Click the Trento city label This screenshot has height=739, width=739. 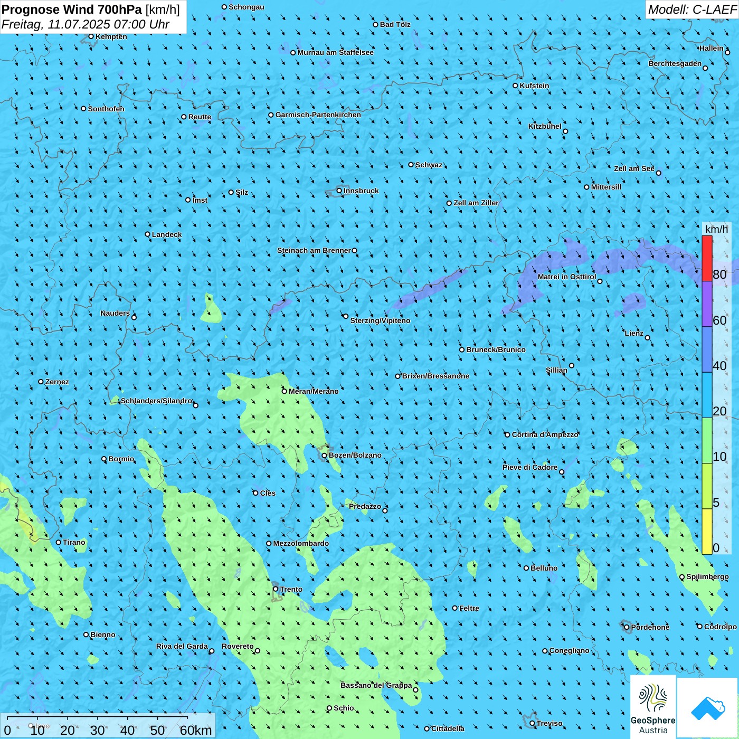(291, 589)
